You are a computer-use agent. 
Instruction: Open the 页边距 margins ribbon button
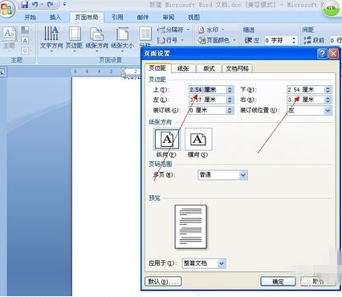click(74, 39)
